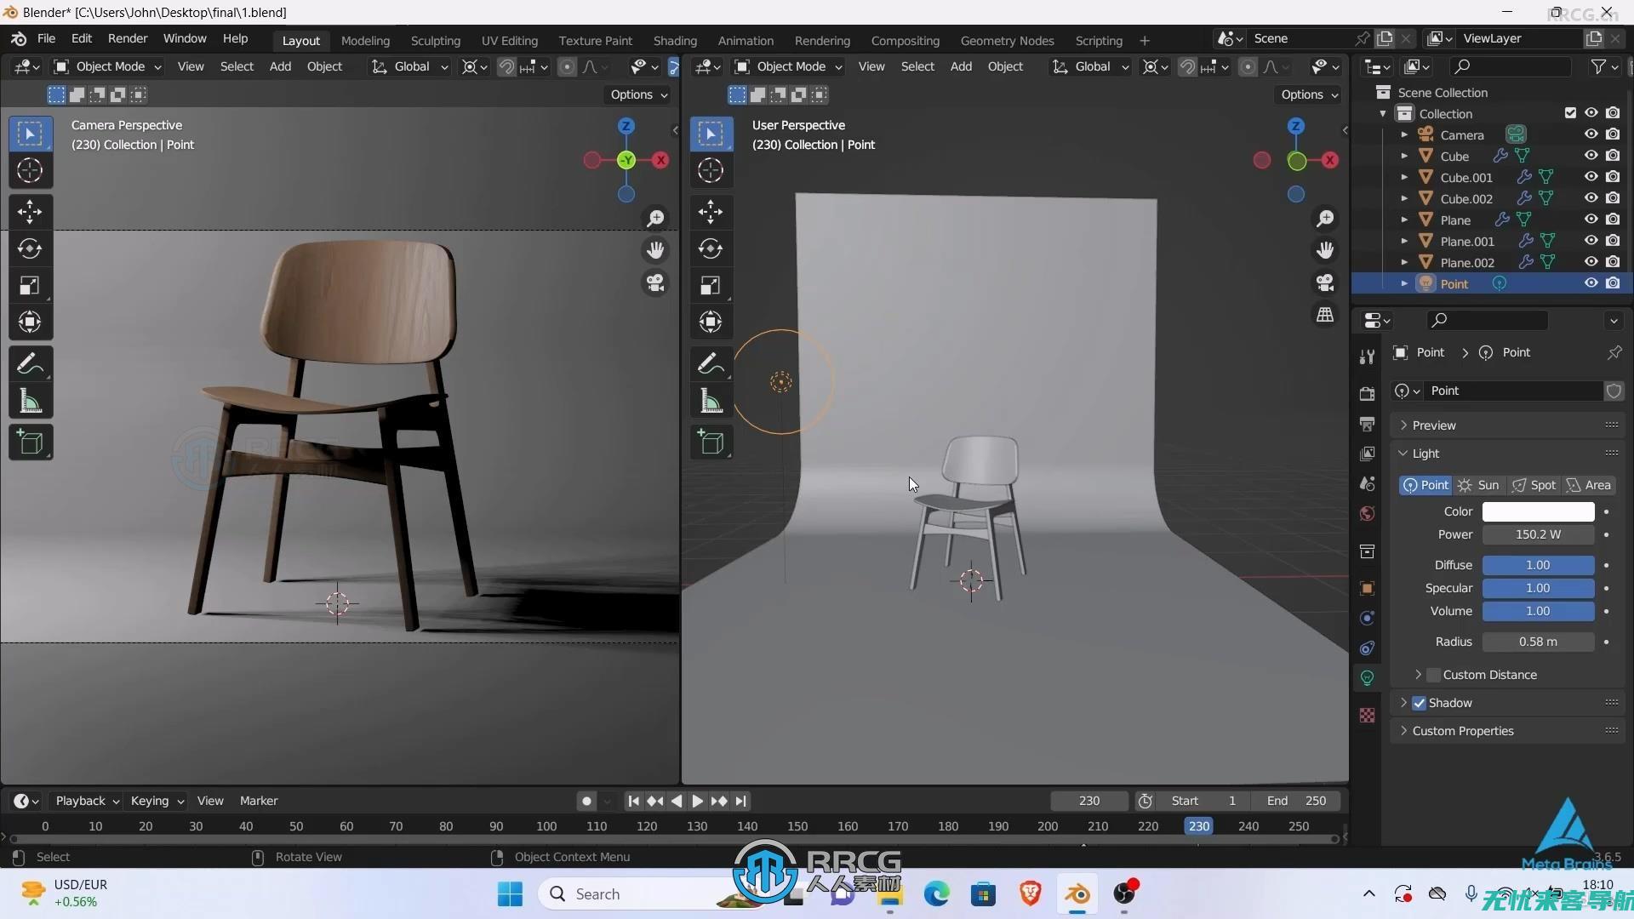Open the Object properties tab
This screenshot has width=1634, height=919.
tap(1367, 588)
